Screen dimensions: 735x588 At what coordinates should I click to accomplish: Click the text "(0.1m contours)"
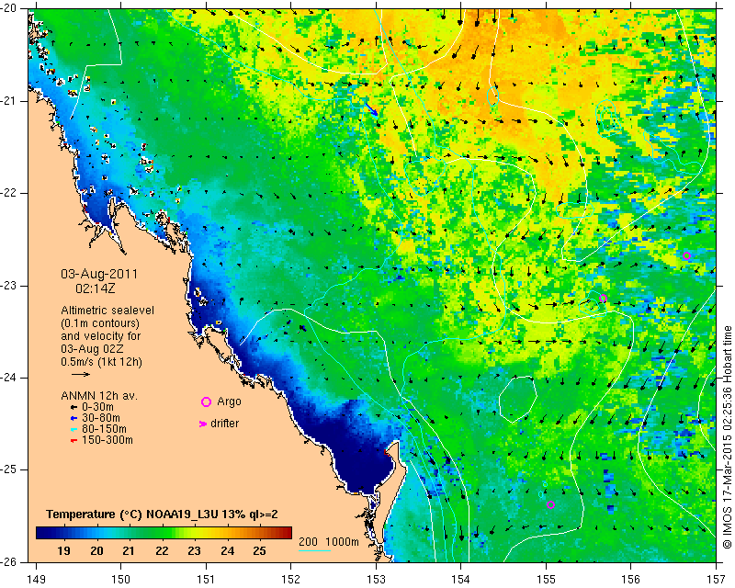100,323
